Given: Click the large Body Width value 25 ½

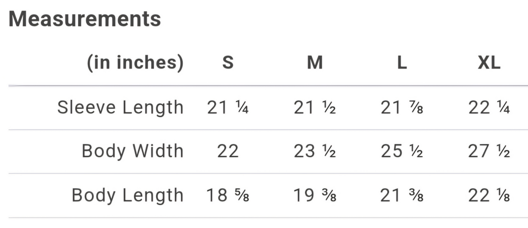Looking at the screenshot, I should pos(402,151).
